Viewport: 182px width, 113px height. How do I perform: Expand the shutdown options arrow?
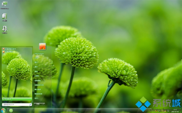(x=44, y=104)
